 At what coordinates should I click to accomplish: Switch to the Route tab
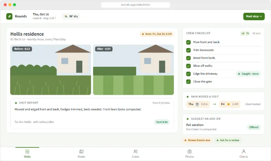tap(81, 154)
